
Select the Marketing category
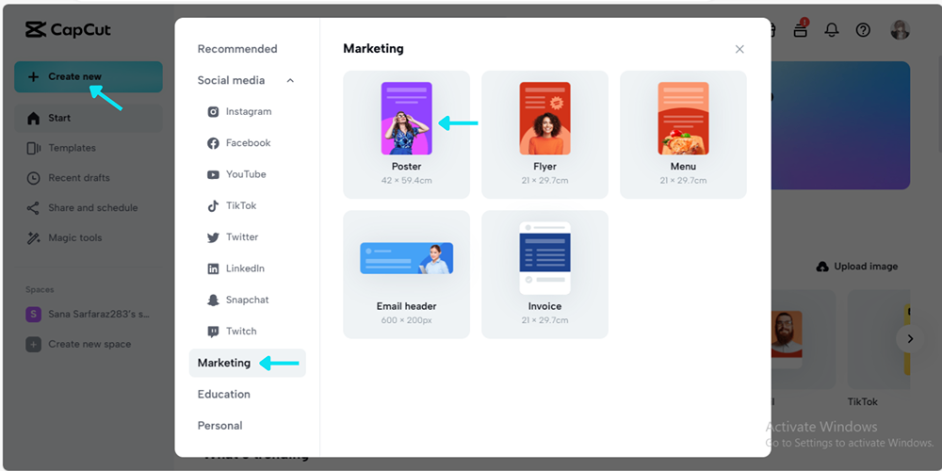click(x=248, y=363)
